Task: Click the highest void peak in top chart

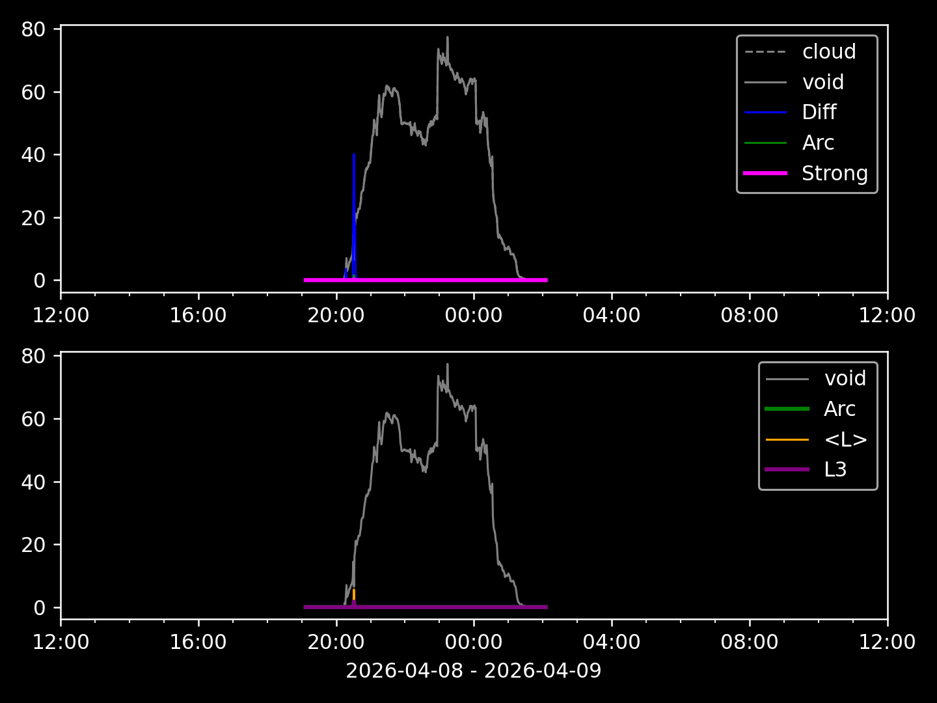Action: click(x=447, y=39)
